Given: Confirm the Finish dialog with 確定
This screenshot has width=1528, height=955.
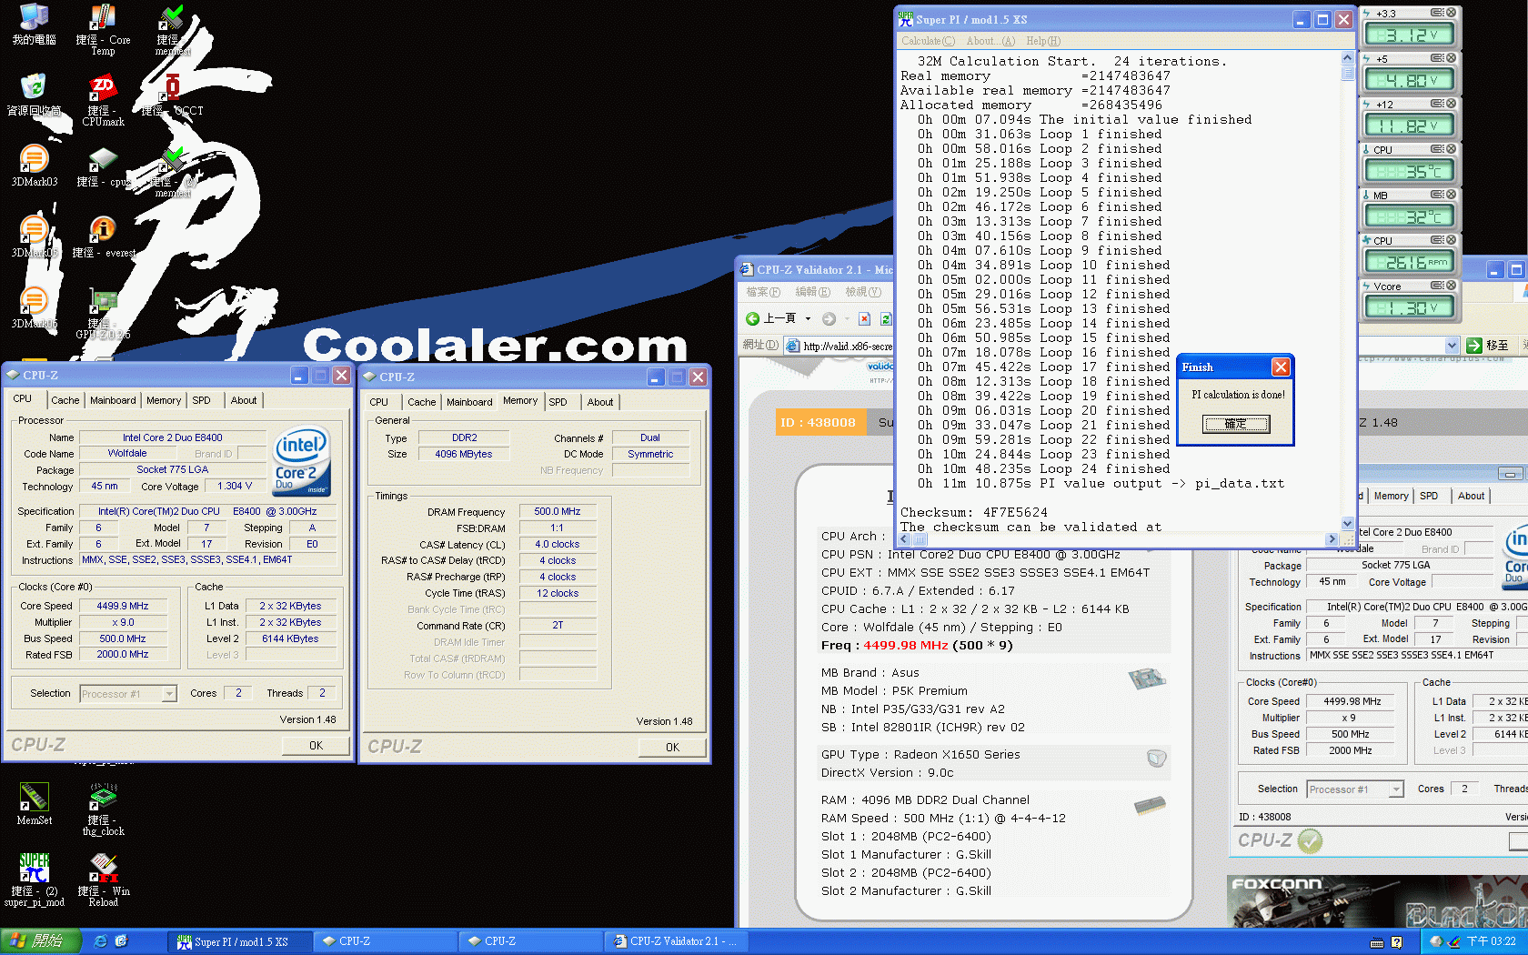Looking at the screenshot, I should coord(1236,424).
